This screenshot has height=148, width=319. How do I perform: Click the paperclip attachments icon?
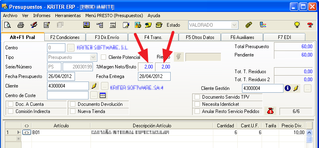coord(248,25)
